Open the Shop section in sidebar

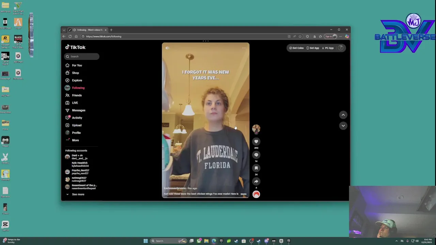(72, 73)
